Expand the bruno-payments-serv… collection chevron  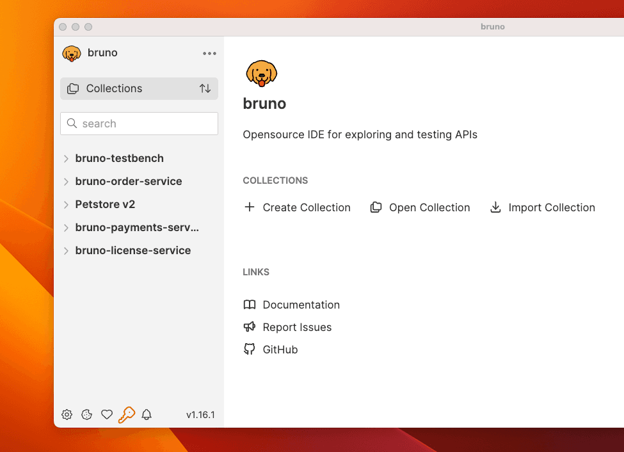66,228
